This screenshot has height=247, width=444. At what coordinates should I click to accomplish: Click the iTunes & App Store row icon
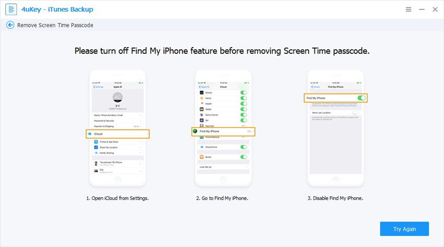click(96, 141)
